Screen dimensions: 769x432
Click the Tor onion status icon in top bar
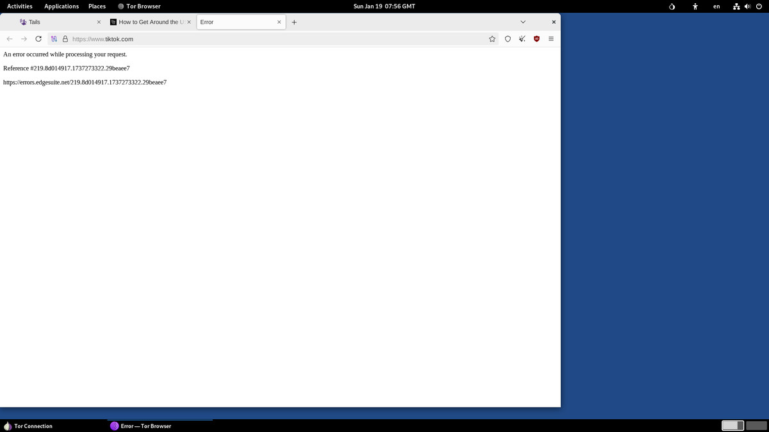pos(672,6)
